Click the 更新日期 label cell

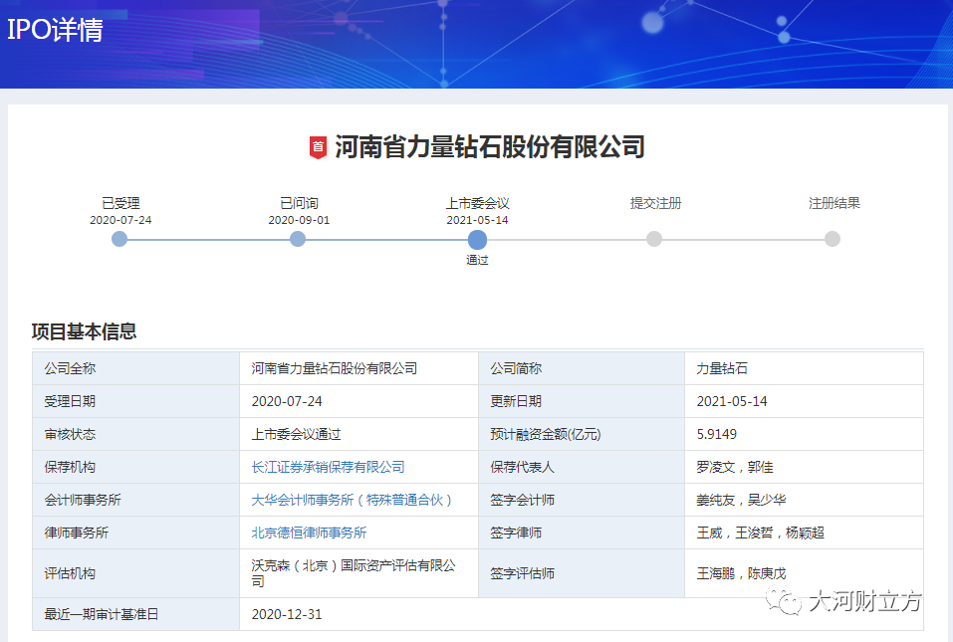(x=582, y=401)
